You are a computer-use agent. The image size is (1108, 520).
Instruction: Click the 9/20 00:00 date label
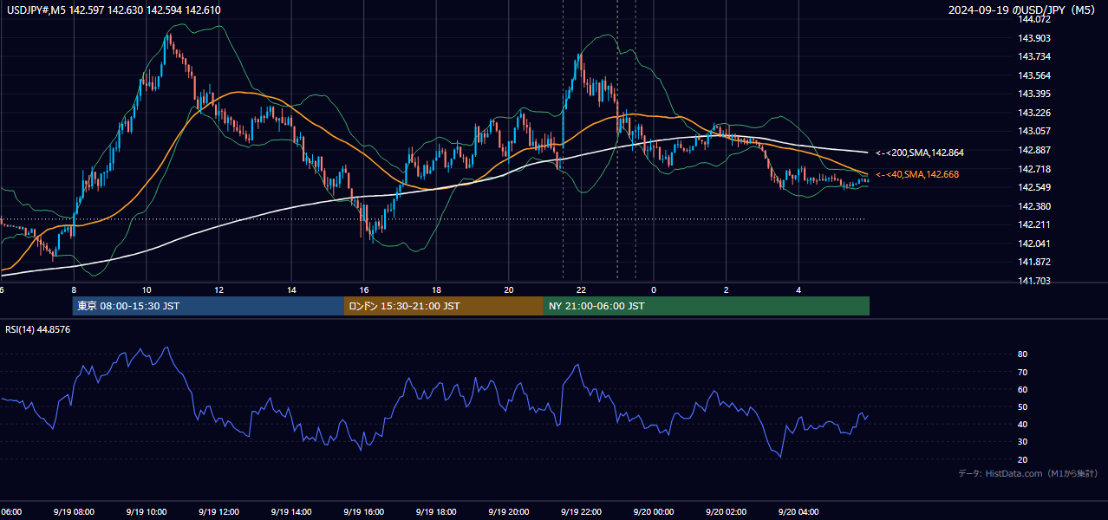[x=654, y=512]
